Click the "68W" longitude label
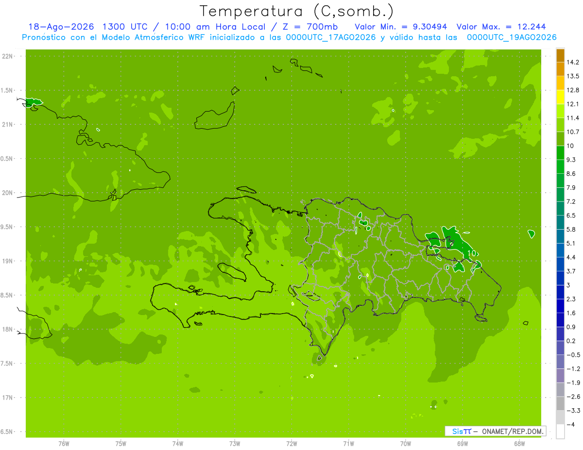The height and width of the screenshot is (450, 583). (x=519, y=443)
